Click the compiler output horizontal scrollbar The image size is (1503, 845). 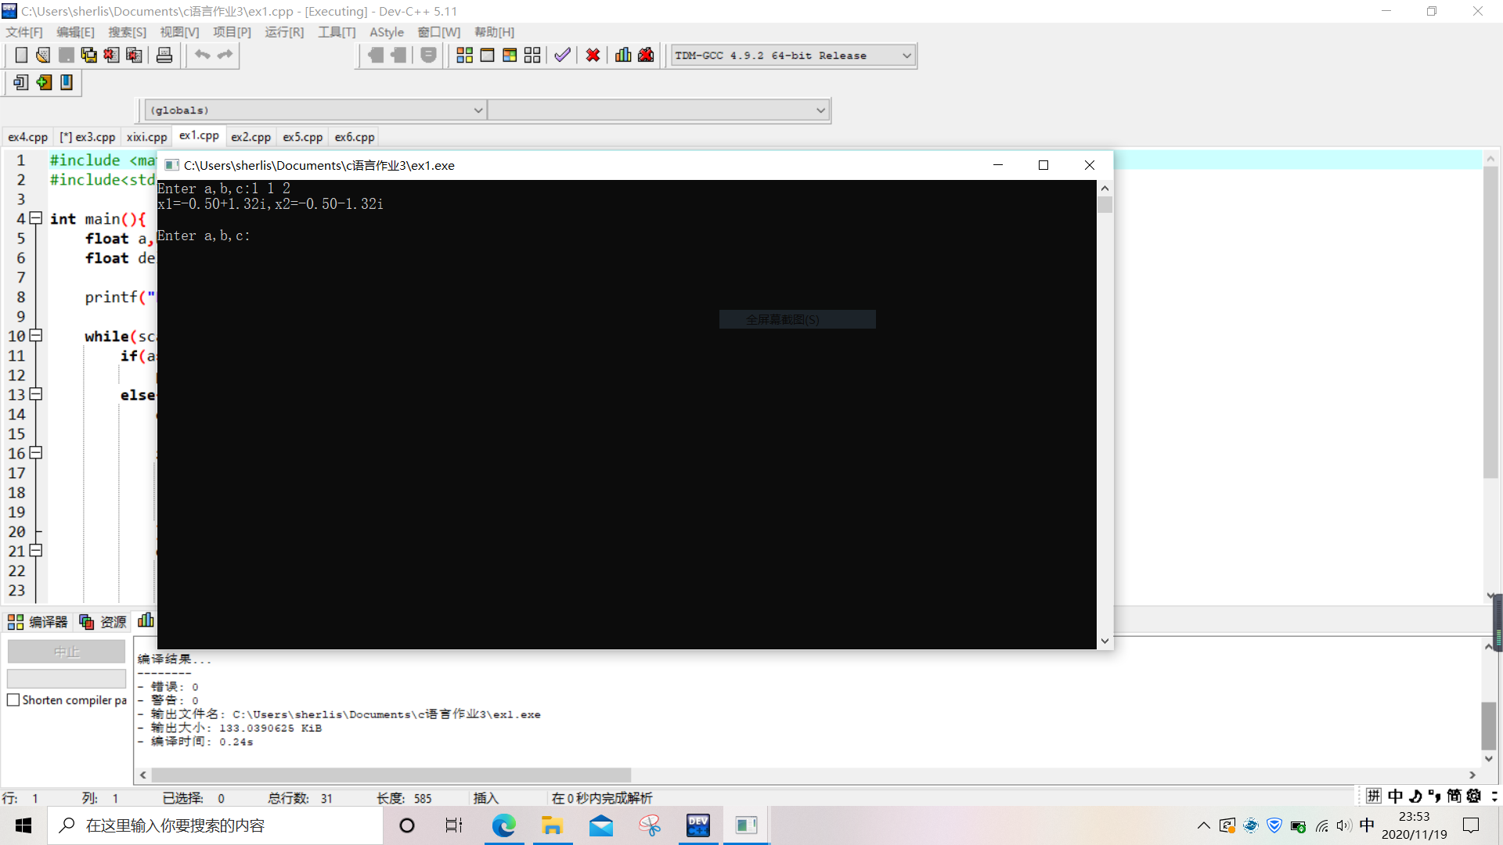[391, 775]
